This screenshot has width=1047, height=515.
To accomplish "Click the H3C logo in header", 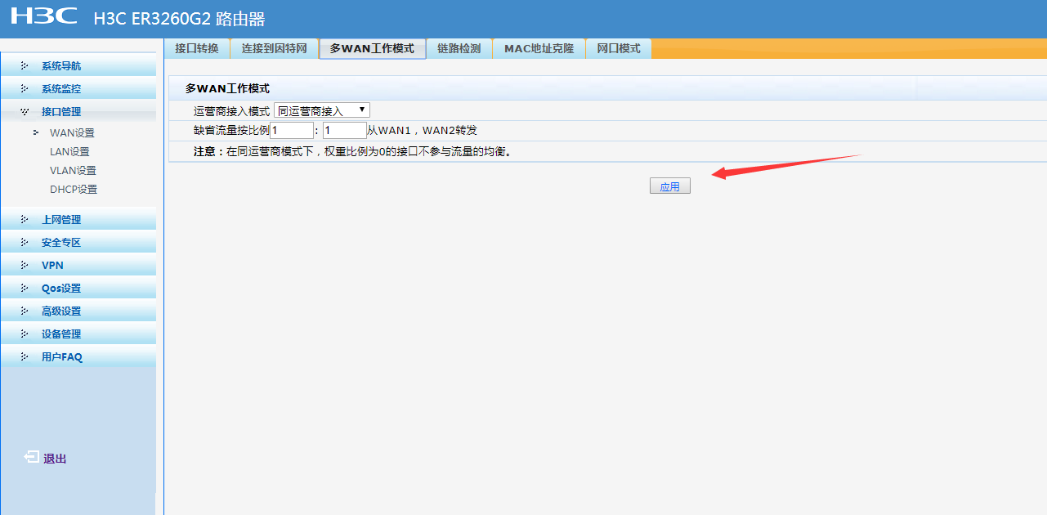I will point(44,16).
